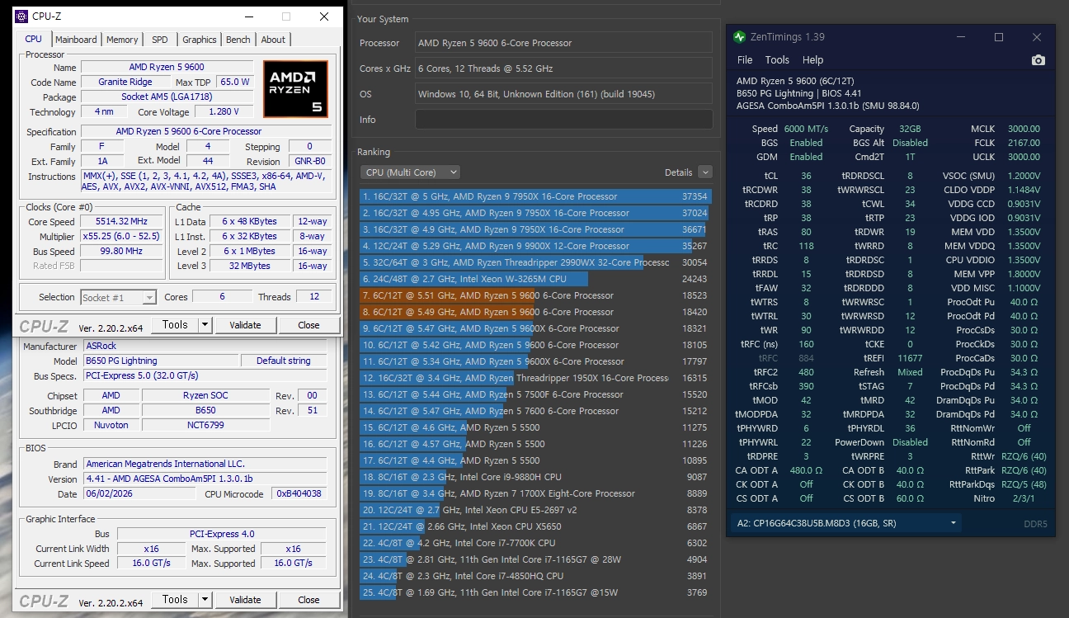Click the Core Speed value 5514.32 MHz
Viewport: 1069px width, 618px height.
[x=122, y=222]
